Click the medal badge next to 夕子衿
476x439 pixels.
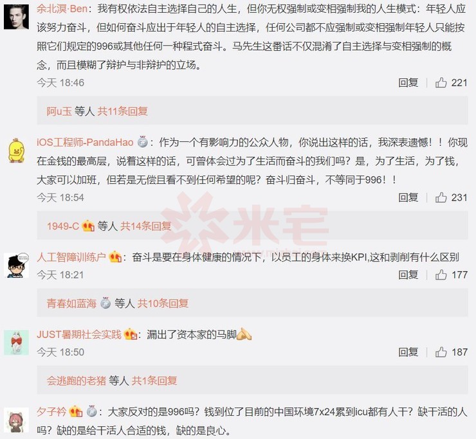pyautogui.click(x=91, y=411)
